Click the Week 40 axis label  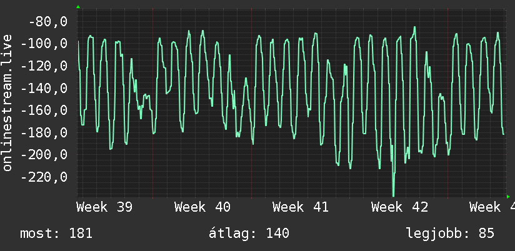(x=202, y=207)
